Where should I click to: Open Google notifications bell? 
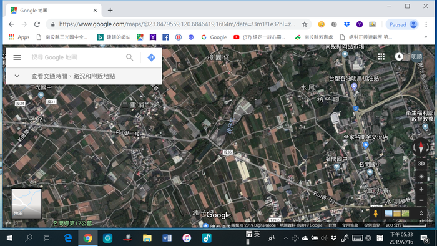399,57
